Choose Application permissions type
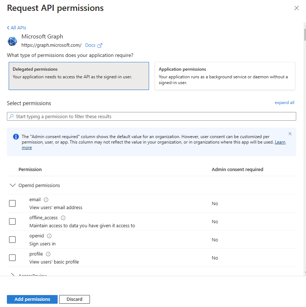306x307 pixels. click(225, 76)
